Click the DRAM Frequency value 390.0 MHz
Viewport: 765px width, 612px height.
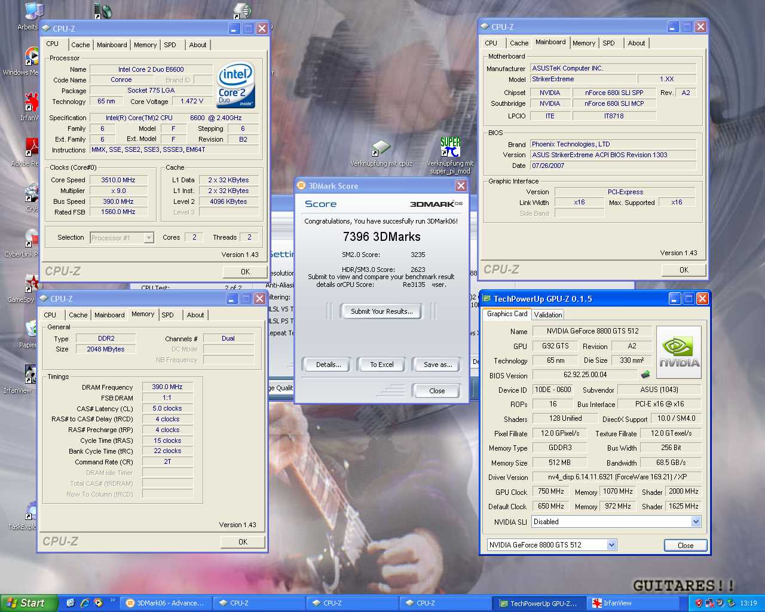click(167, 387)
